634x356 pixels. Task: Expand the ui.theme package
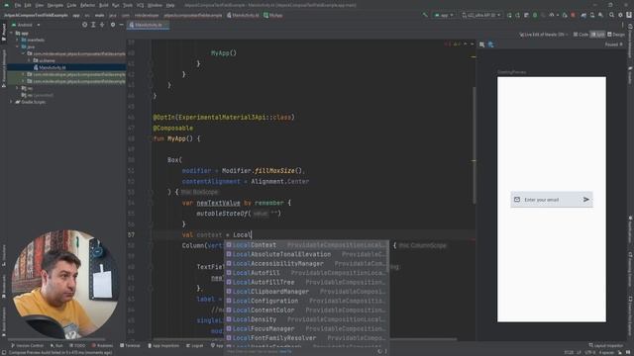(29, 60)
